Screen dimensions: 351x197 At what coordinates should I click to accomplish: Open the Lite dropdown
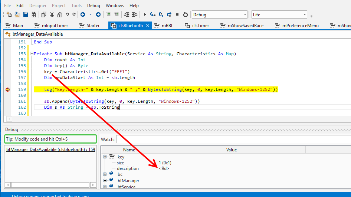tap(305, 14)
